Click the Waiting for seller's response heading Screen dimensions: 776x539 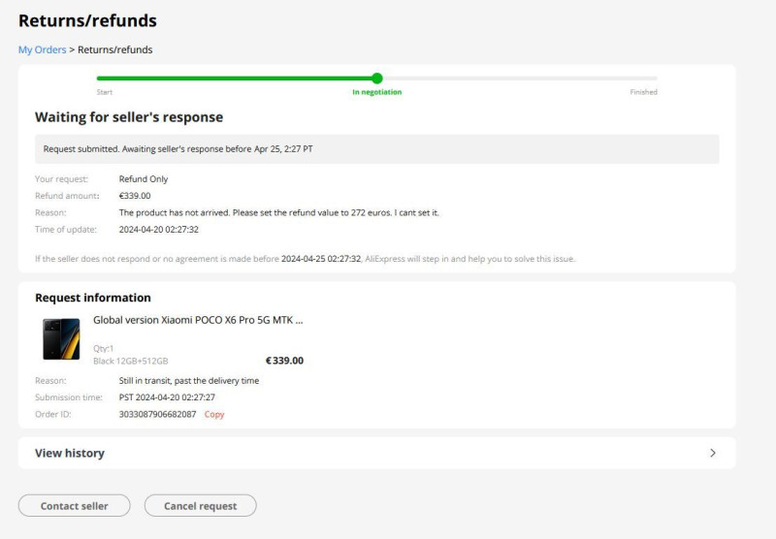(x=129, y=117)
